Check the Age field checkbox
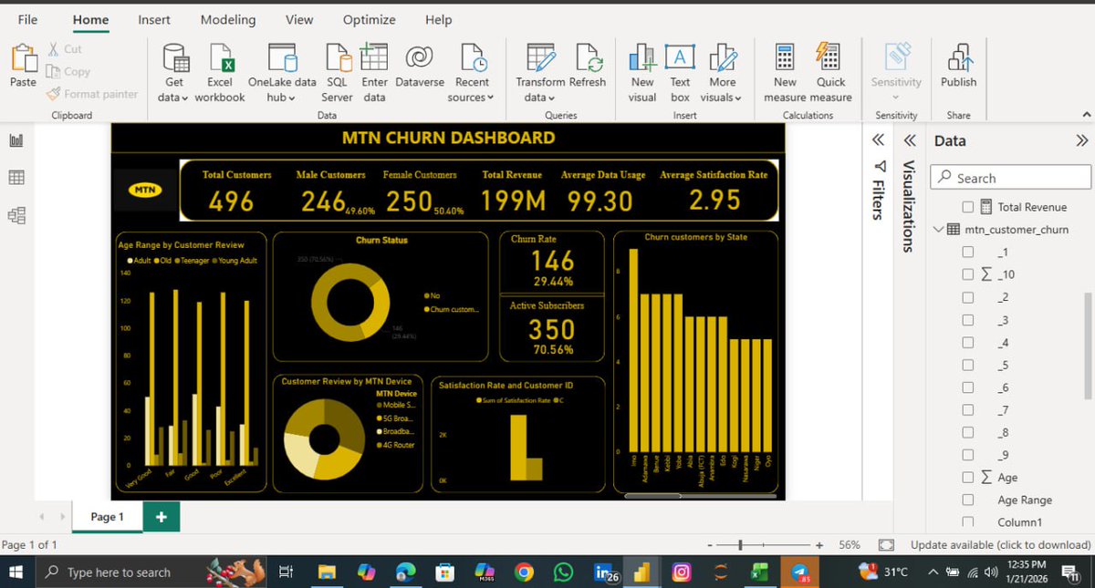 click(968, 477)
